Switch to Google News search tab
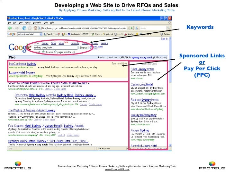Image resolution: width=234 pixels, height=175 pixels. (53, 43)
